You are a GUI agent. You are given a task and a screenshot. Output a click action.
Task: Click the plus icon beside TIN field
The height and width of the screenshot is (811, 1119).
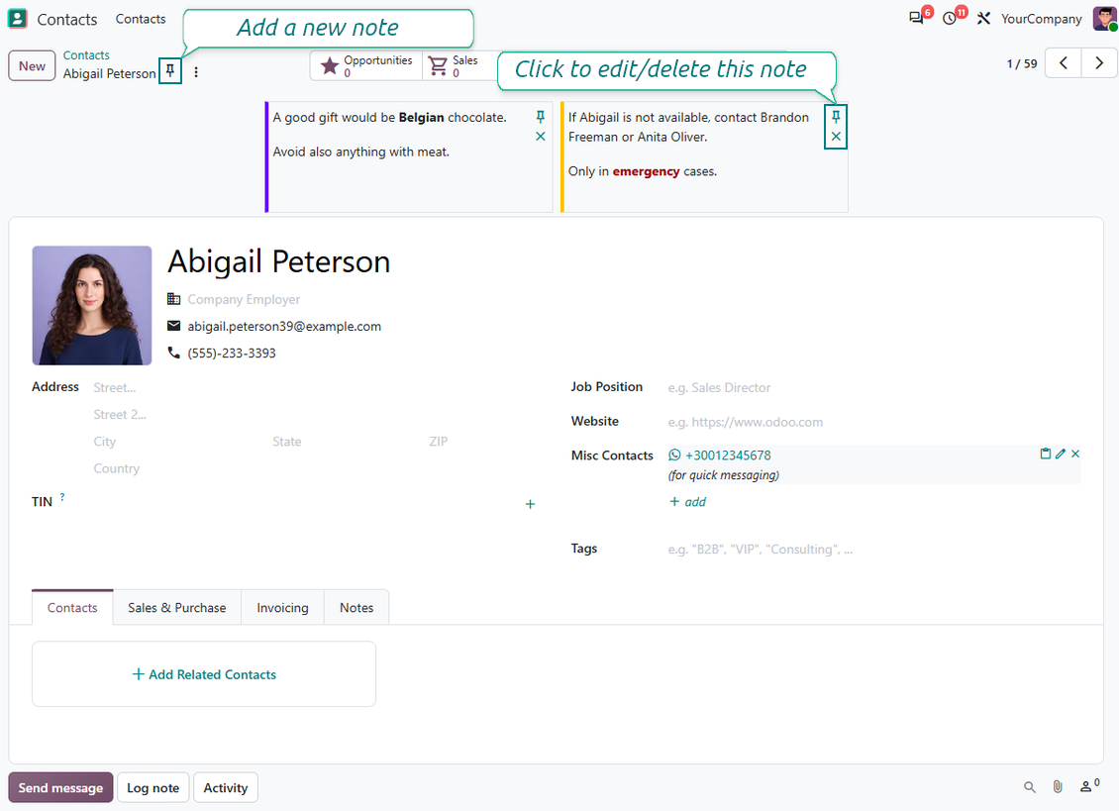(530, 504)
